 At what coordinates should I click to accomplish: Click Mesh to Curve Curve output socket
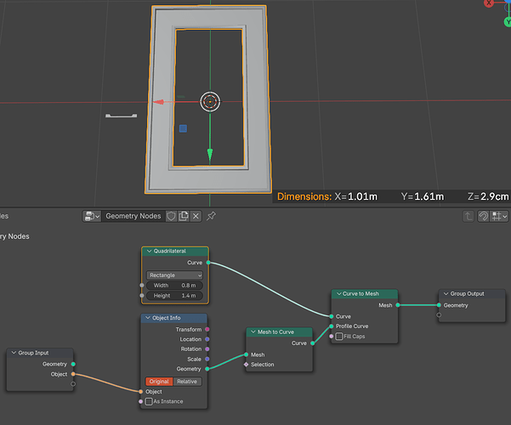click(313, 343)
